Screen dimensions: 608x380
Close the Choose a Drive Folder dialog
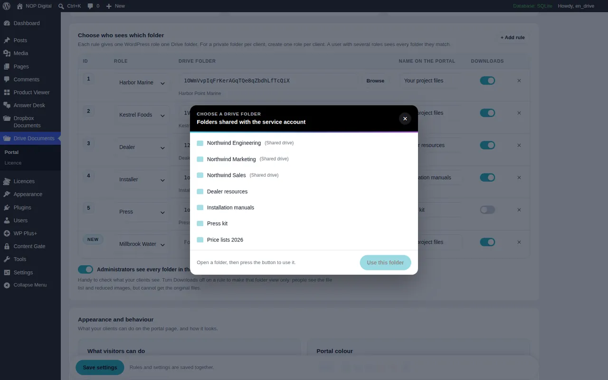pyautogui.click(x=405, y=119)
